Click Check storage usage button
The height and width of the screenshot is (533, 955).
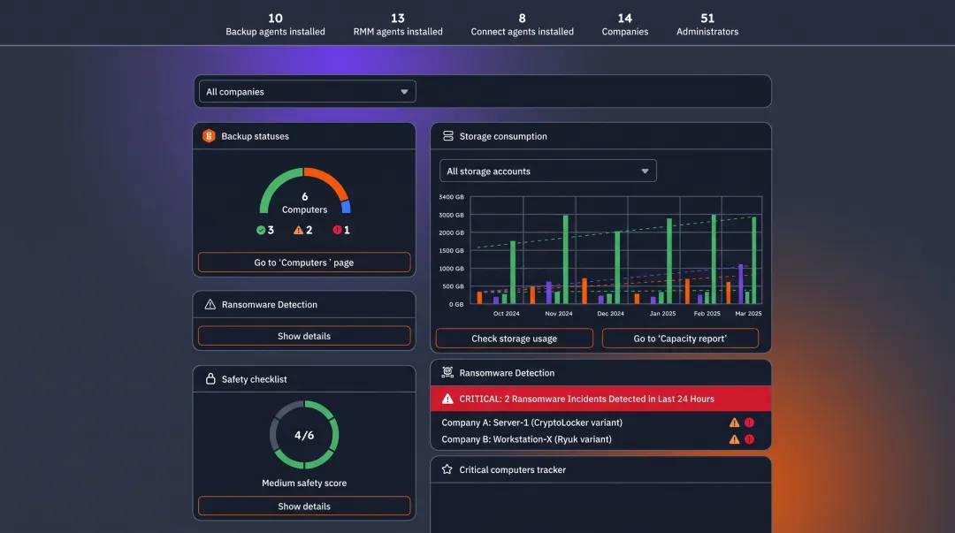pos(514,339)
